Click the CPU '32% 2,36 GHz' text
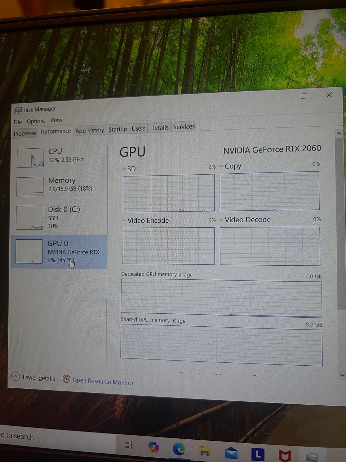This screenshot has height=462, width=346. click(x=66, y=160)
